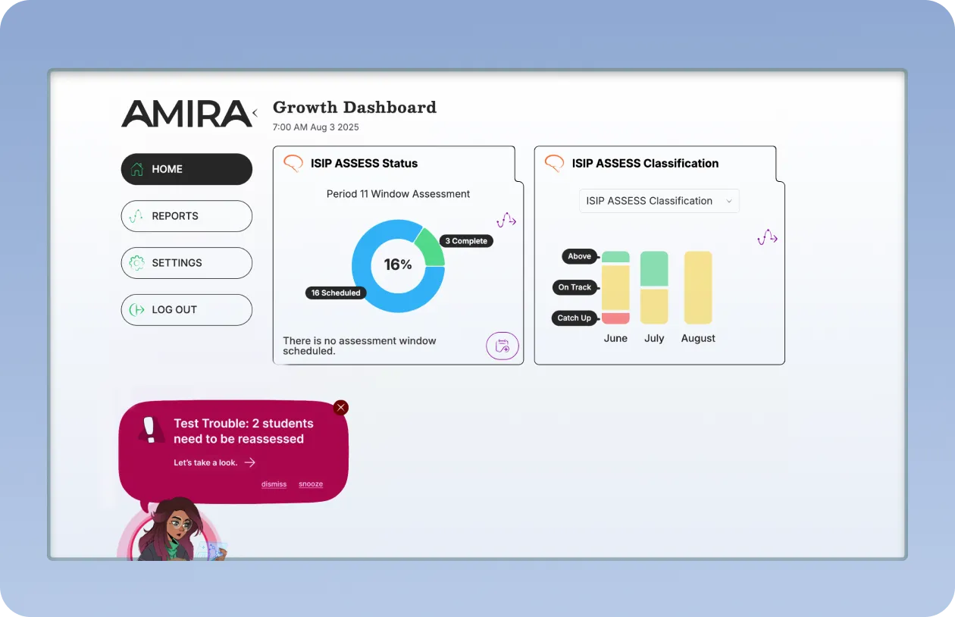Click the August bar in the classification chart
The width and height of the screenshot is (955, 617).
coord(698,288)
